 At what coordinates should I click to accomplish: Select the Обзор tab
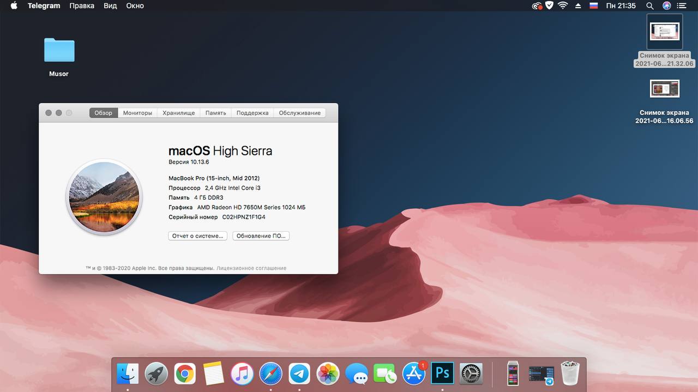point(103,113)
